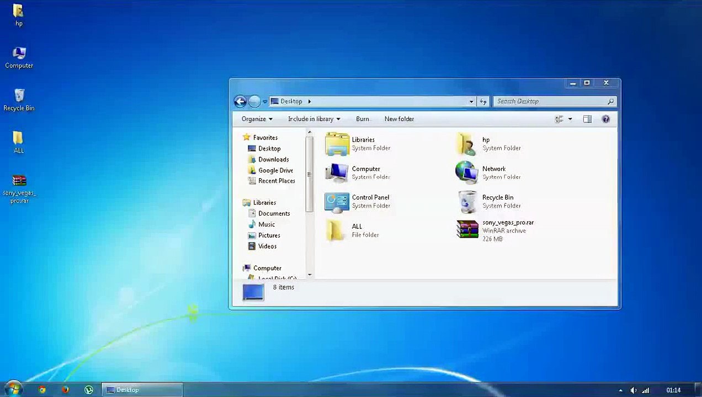Select the Recycle Bin desktop icon

[x=19, y=100]
